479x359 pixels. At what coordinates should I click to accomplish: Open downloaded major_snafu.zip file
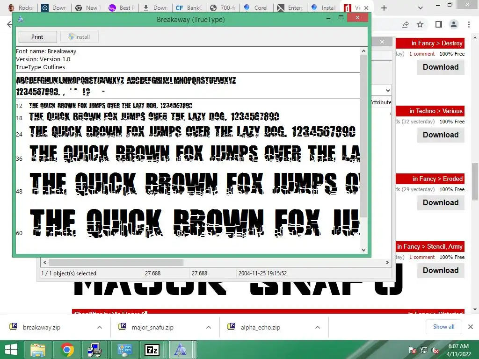tap(152, 327)
